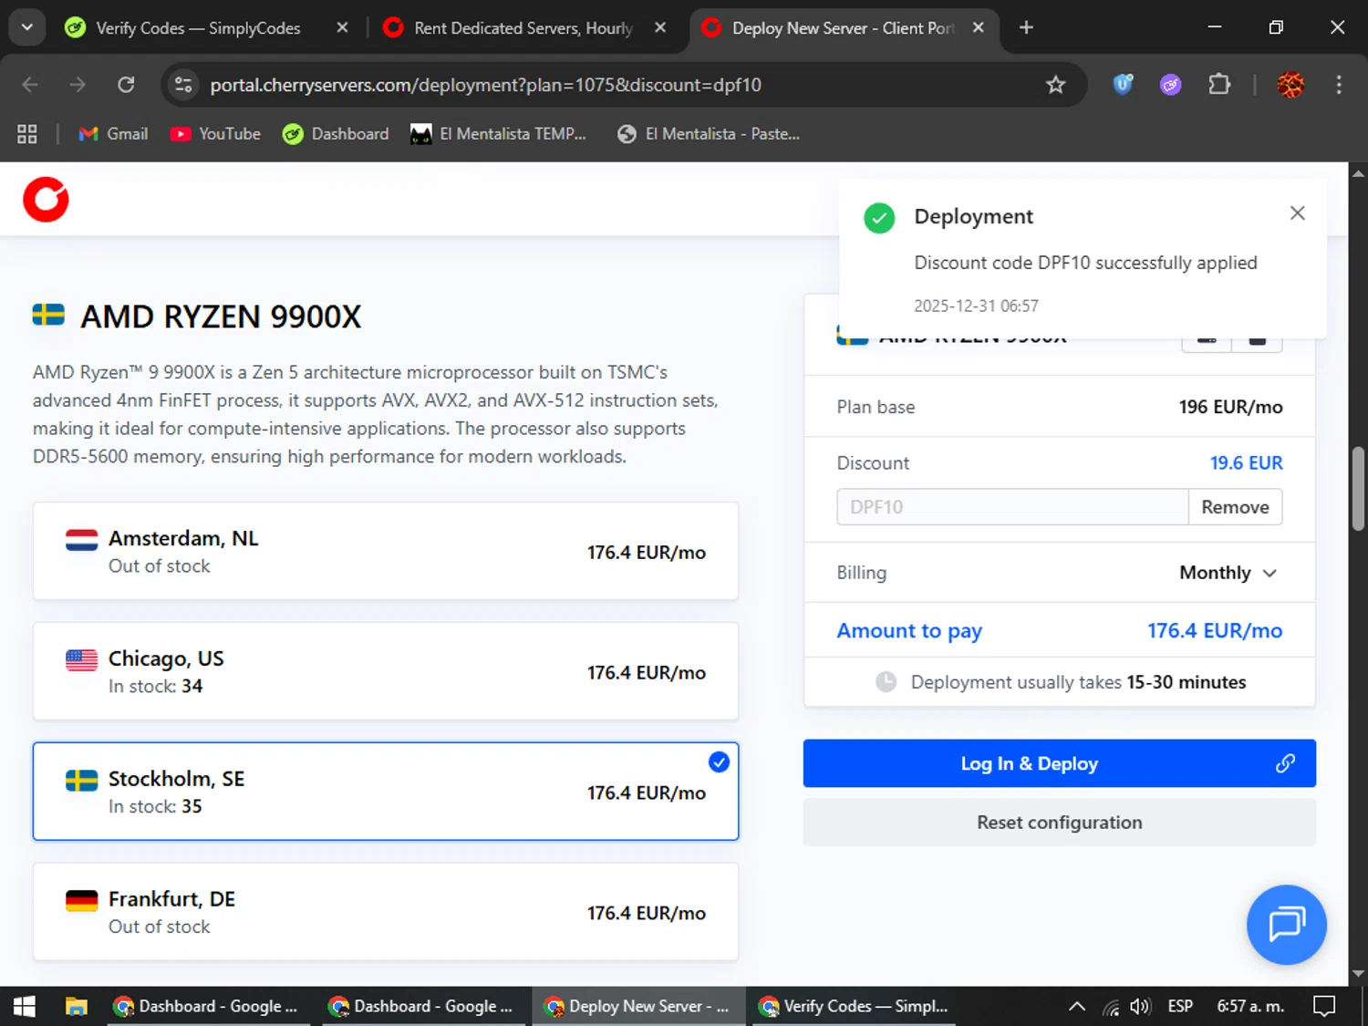1368x1026 pixels.
Task: Go forward in browser history
Action: click(78, 85)
